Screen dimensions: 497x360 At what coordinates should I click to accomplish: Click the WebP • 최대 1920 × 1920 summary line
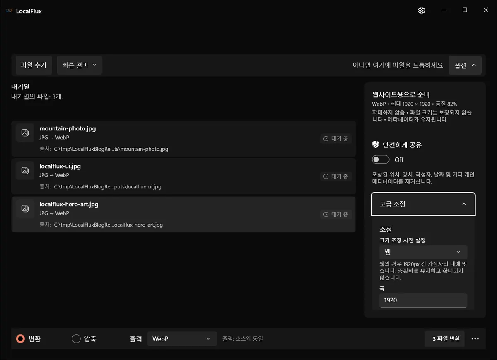(x=415, y=104)
